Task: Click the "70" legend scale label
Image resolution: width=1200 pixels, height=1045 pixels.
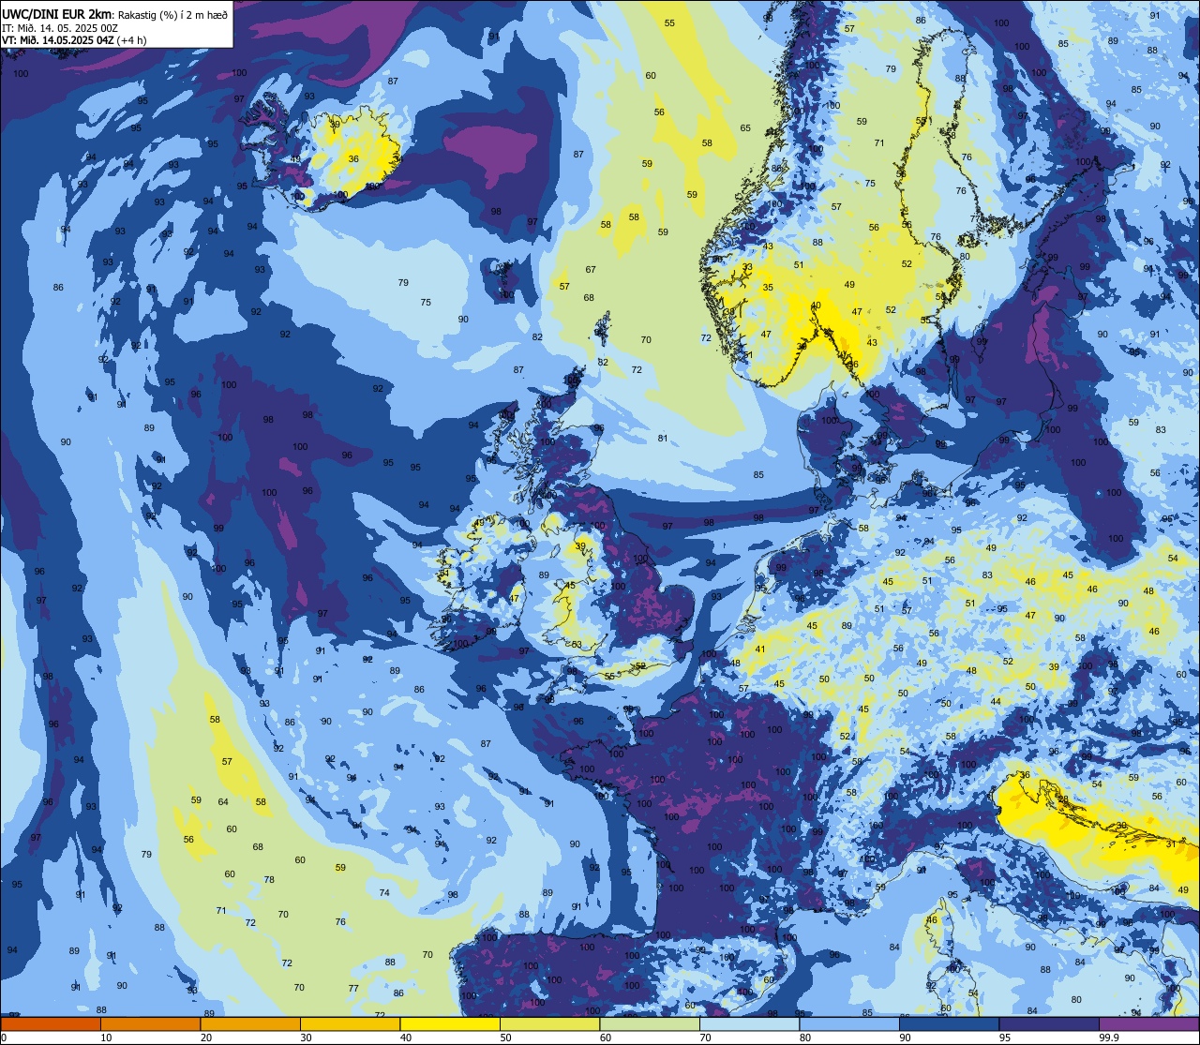Action: [706, 1038]
